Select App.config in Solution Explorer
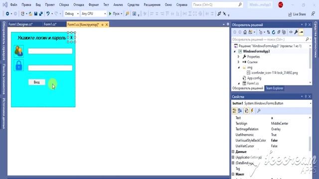 coord(254,78)
